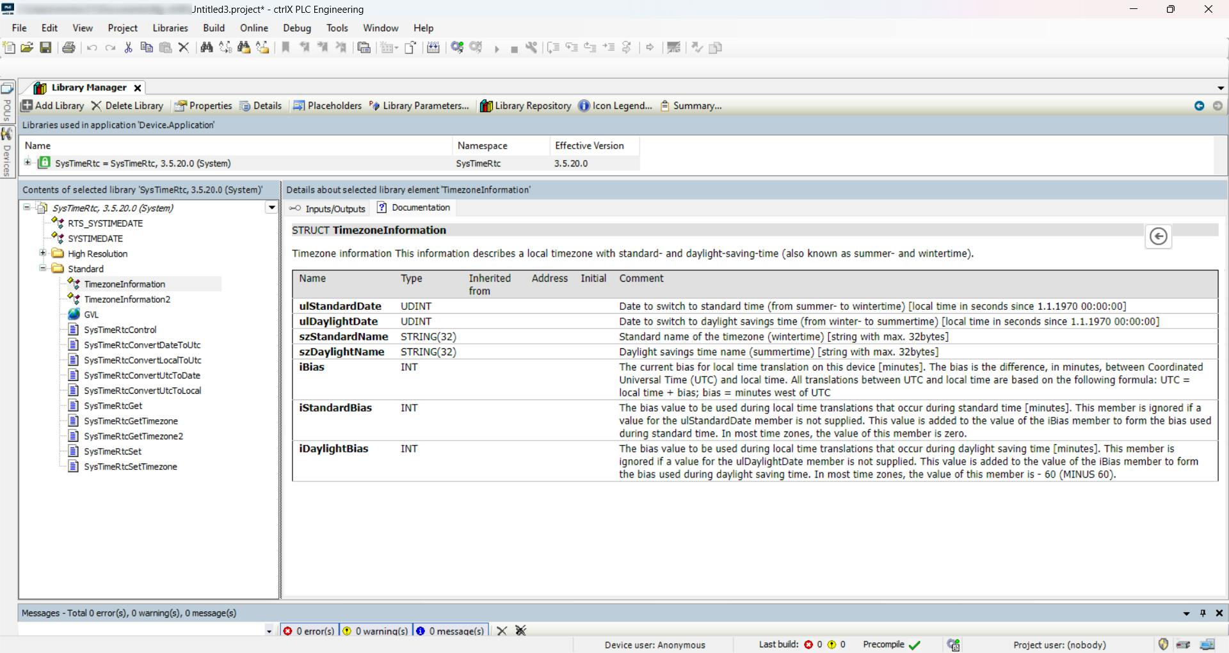
Task: Expand the High Resolution folder
Action: 43,254
